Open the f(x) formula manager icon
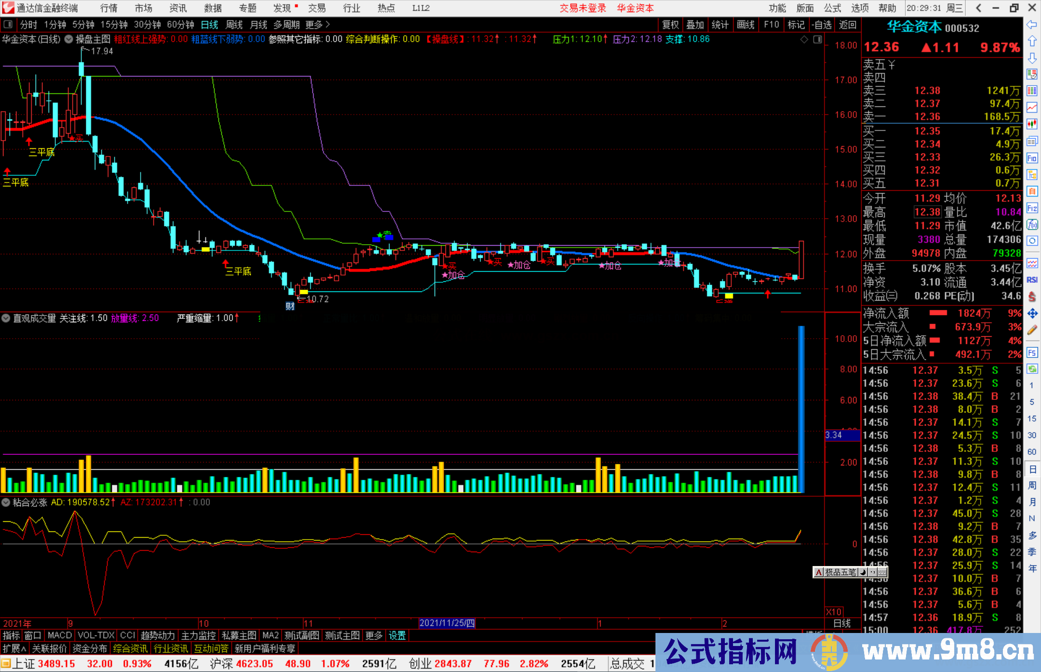Screen dimensions: 1041x672 pos(1032,224)
